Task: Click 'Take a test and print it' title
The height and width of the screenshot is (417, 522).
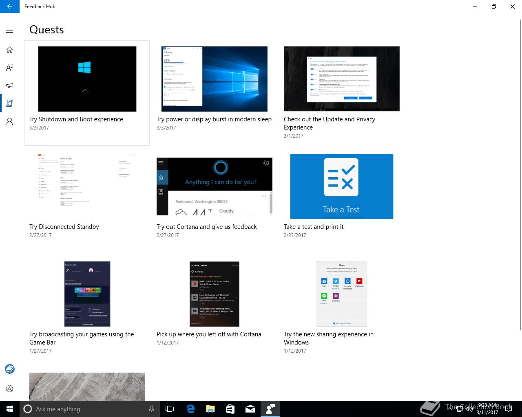Action: (314, 227)
